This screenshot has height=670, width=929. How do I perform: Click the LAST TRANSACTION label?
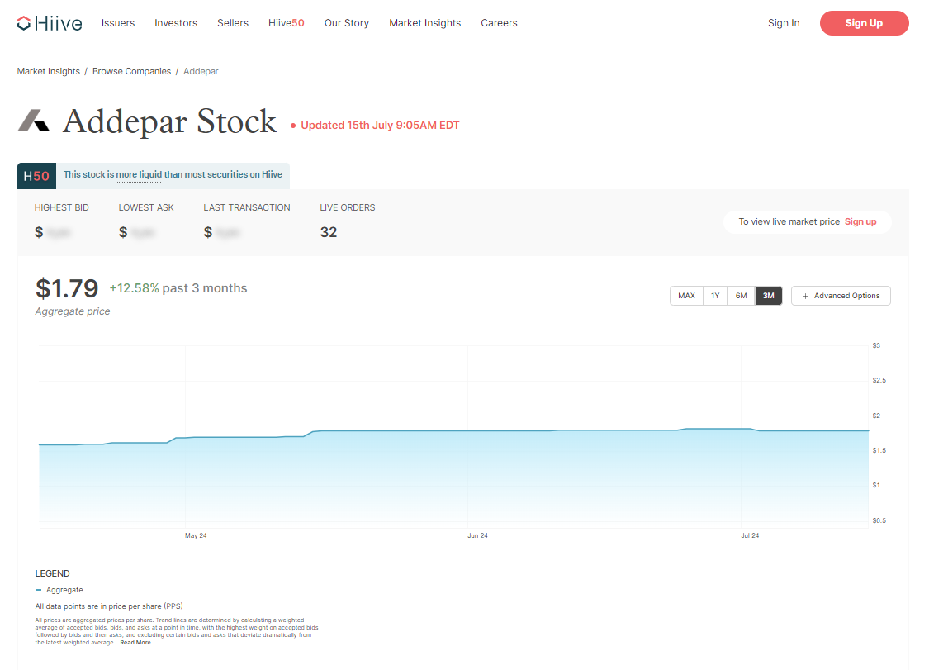point(247,207)
